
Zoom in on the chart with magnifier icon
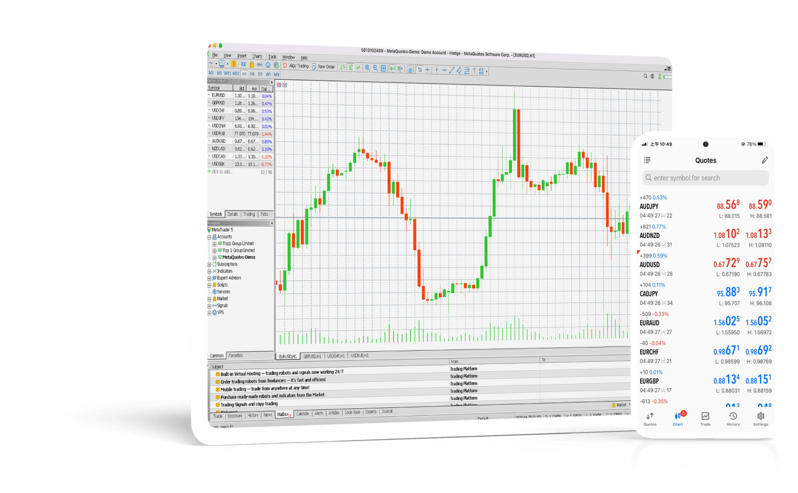(x=368, y=69)
